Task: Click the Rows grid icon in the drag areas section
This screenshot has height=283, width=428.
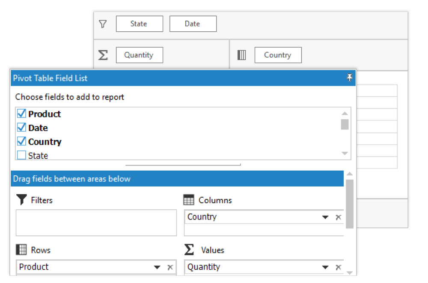Action: (21, 250)
